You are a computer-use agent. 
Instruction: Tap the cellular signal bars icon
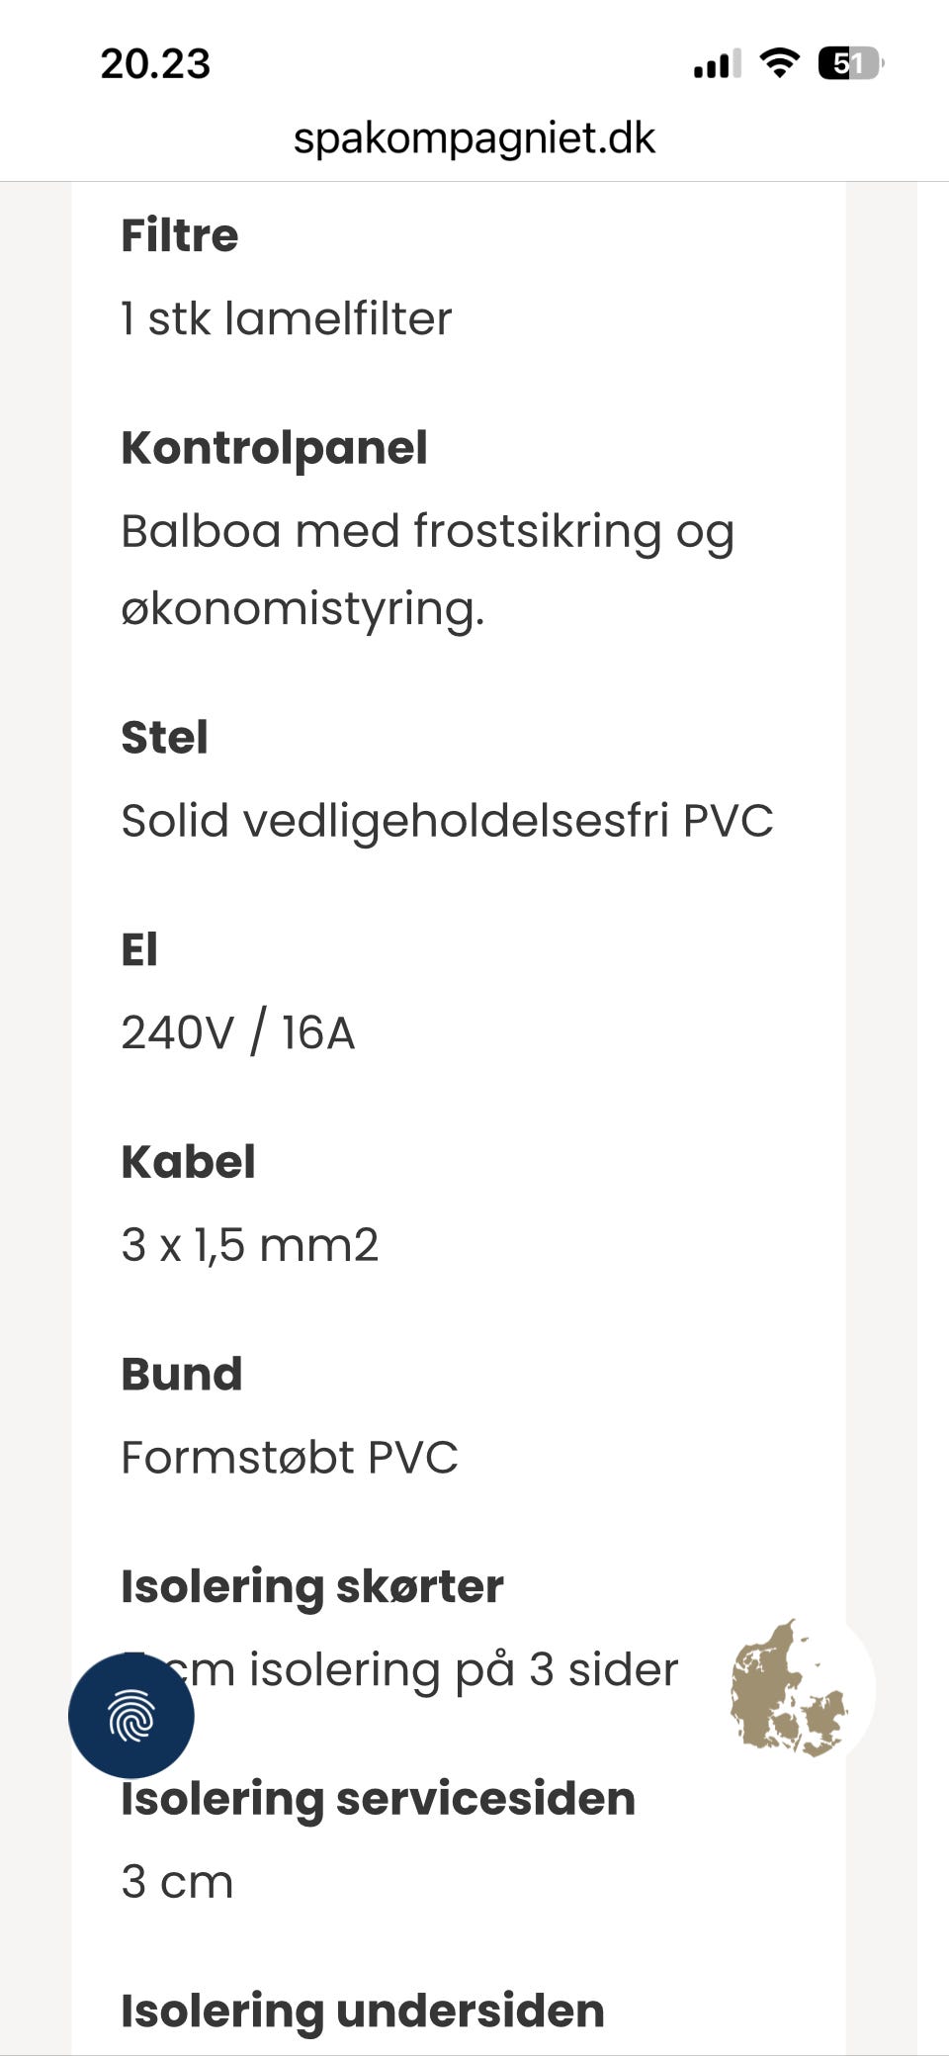tap(717, 65)
